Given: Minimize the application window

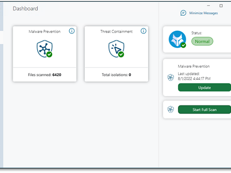Looking at the screenshot, I should [x=209, y=6].
